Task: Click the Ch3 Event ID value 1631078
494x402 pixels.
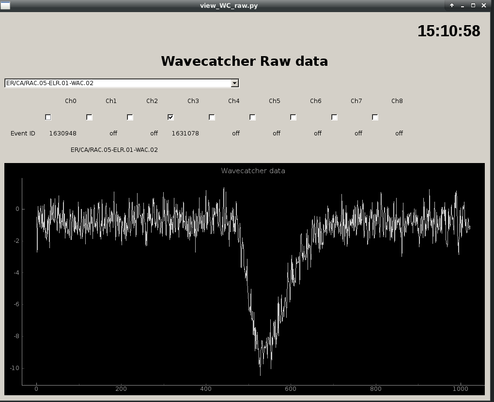Action: click(x=185, y=134)
